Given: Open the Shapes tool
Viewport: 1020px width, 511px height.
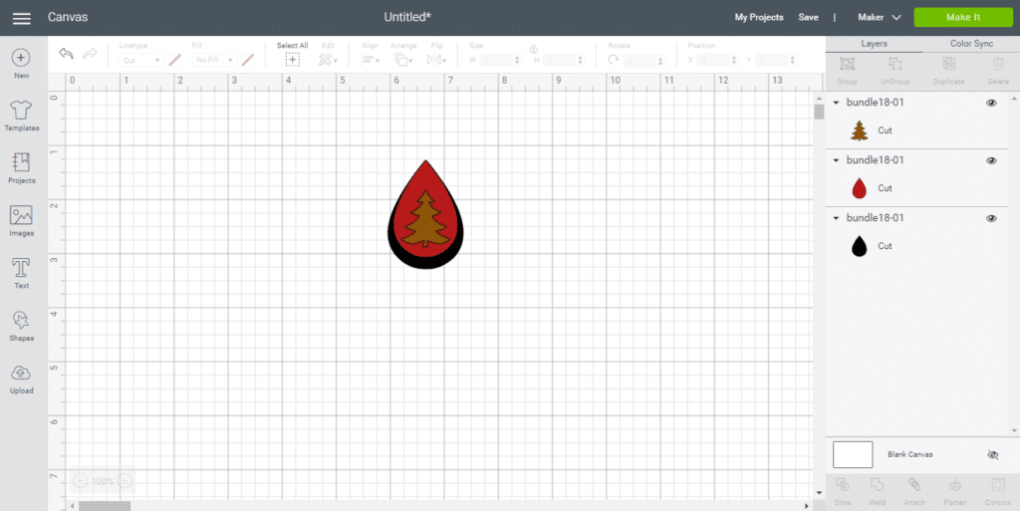Looking at the screenshot, I should coord(21,322).
